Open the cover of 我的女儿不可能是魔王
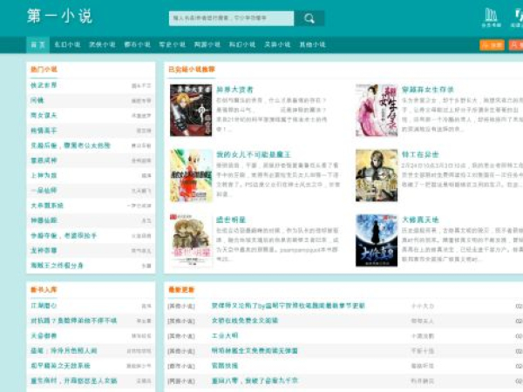Image resolution: width=523 pixels, height=392 pixels. pos(191,176)
